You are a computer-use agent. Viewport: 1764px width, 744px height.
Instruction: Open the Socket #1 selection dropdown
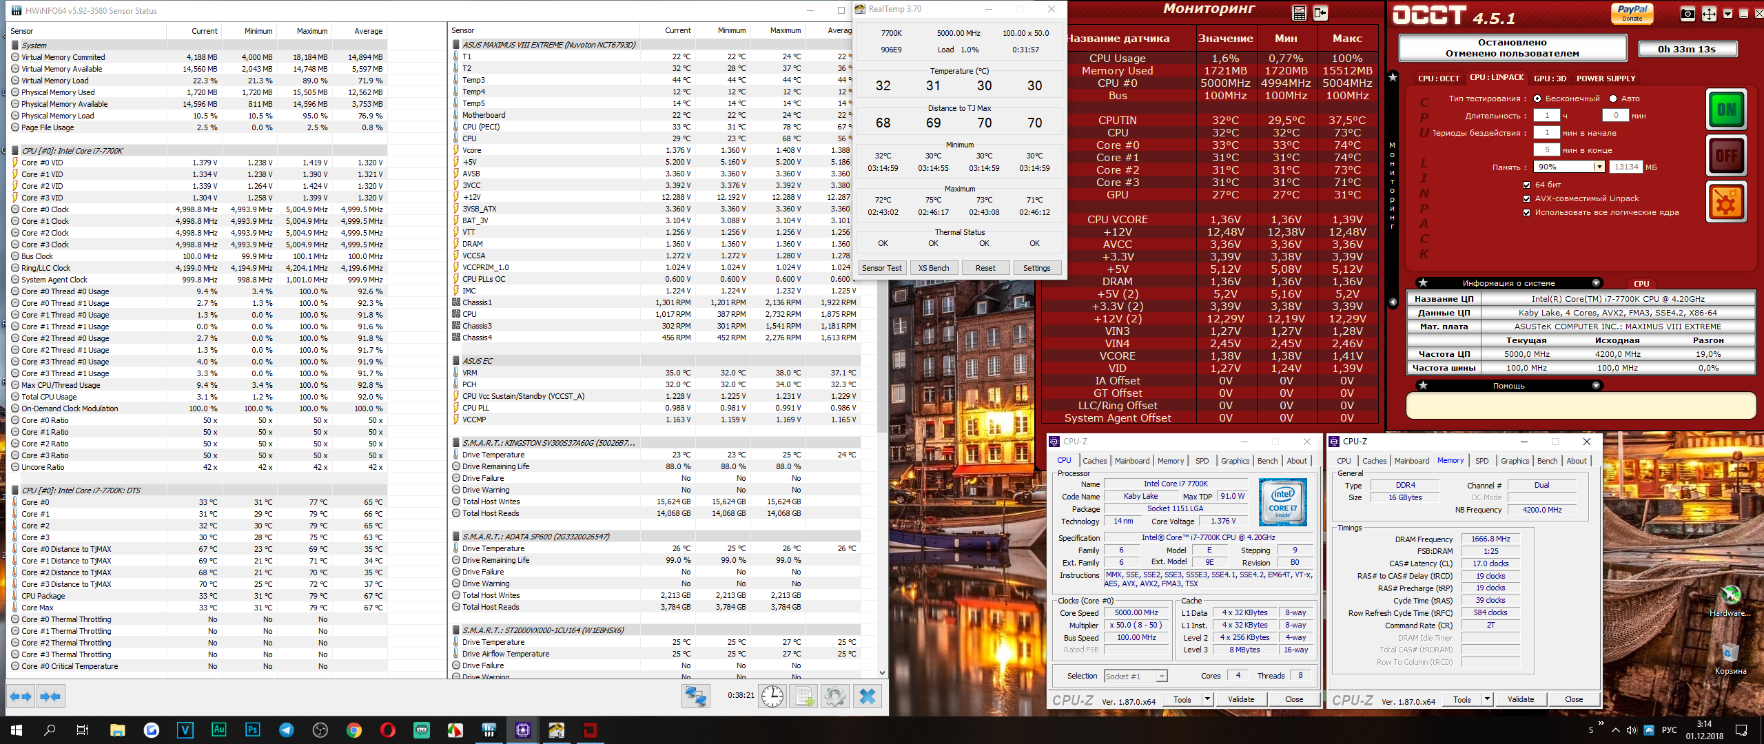click(x=1162, y=676)
